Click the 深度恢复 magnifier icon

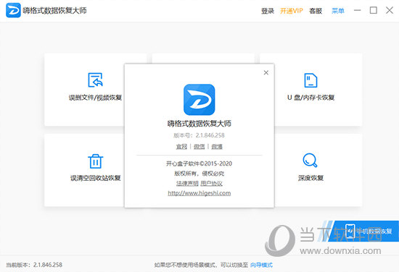coord(310,161)
